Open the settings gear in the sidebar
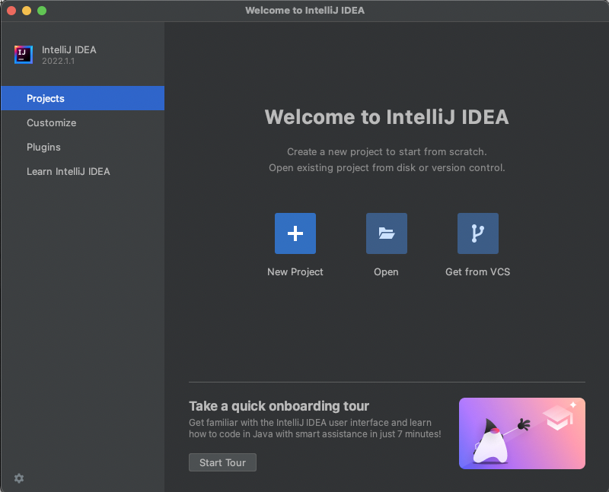Image resolution: width=609 pixels, height=492 pixels. coord(18,478)
